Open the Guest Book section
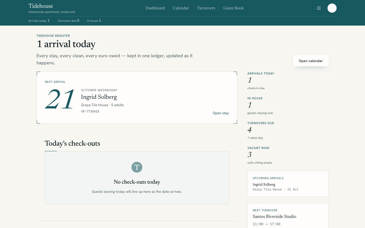Screen dimensions: 365x228 click(233, 8)
